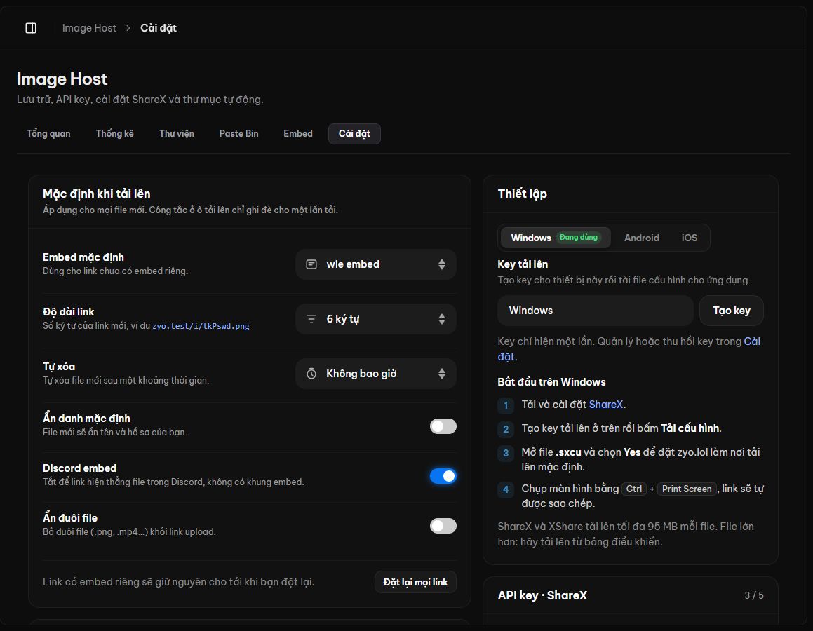Click the Đặt lại mọi link button
Image resolution: width=813 pixels, height=631 pixels.
coord(415,583)
